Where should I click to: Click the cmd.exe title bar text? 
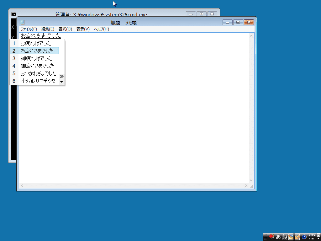[101, 14]
